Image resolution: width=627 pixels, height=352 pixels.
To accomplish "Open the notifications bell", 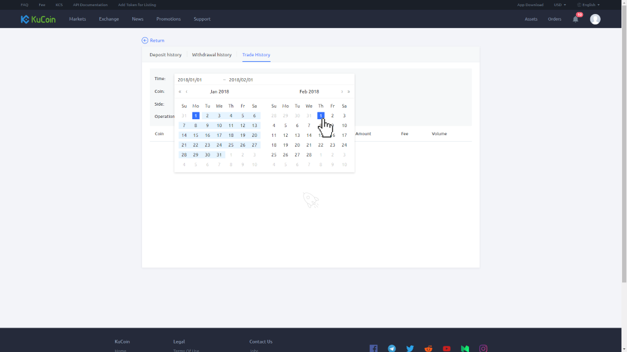I will click(576, 19).
